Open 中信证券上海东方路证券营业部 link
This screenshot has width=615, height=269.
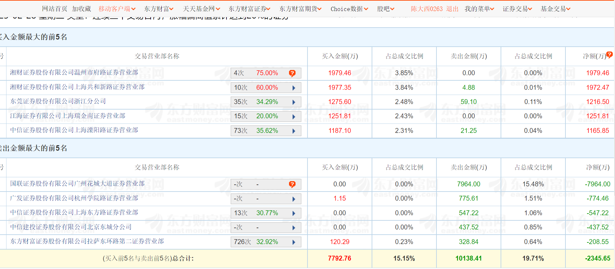pos(74,213)
